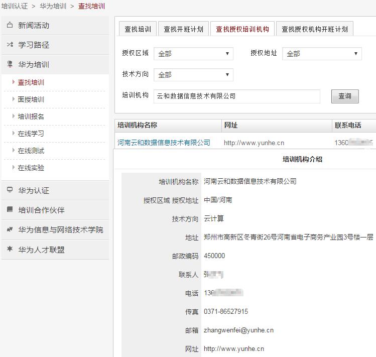Open the 技术方向 dropdown
Image resolution: width=376 pixels, height=357 pixels.
[x=193, y=75]
